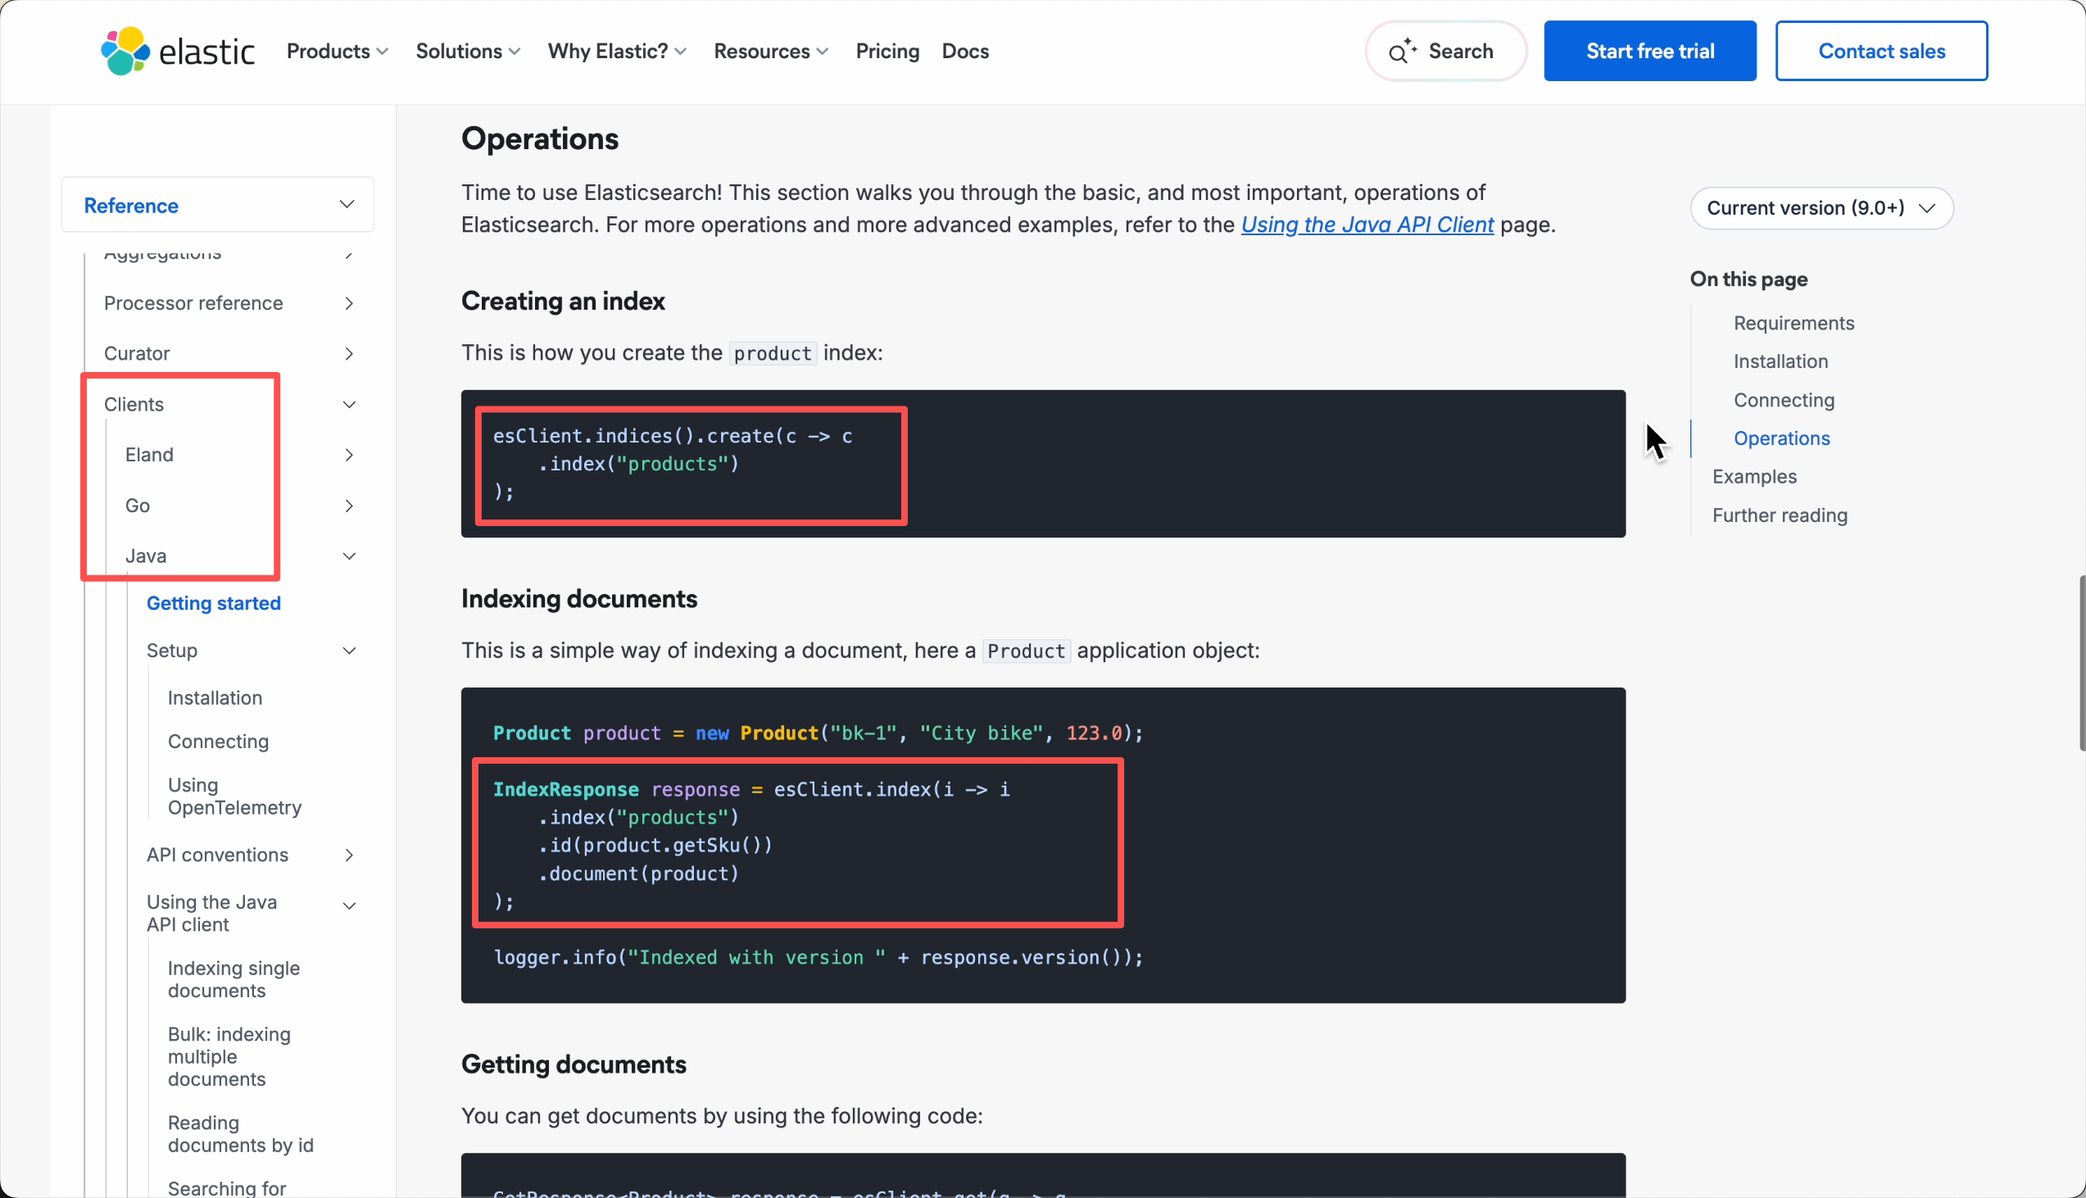Open Current version (9.0+) selector

1821,208
